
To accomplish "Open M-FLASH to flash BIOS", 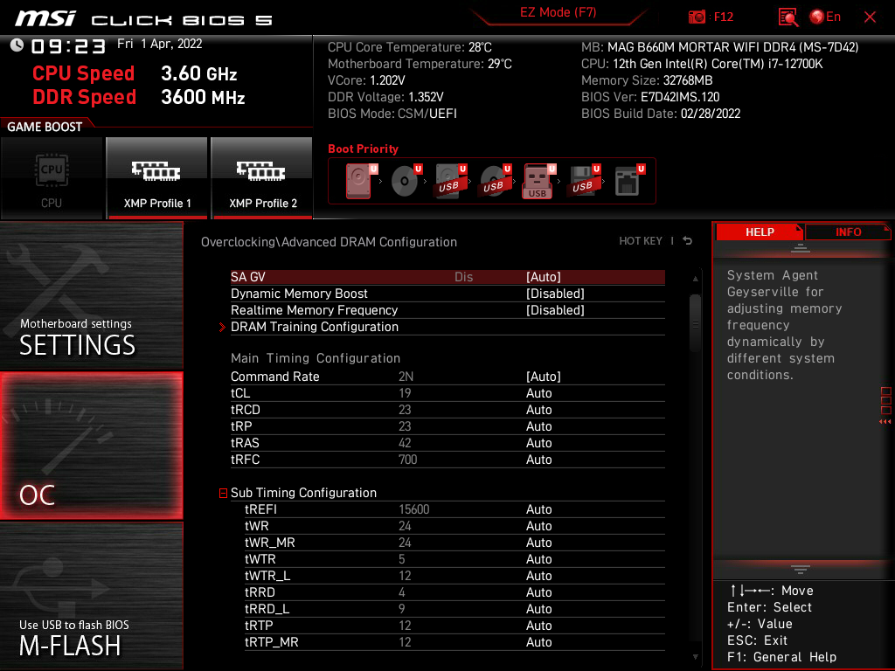I will click(91, 596).
